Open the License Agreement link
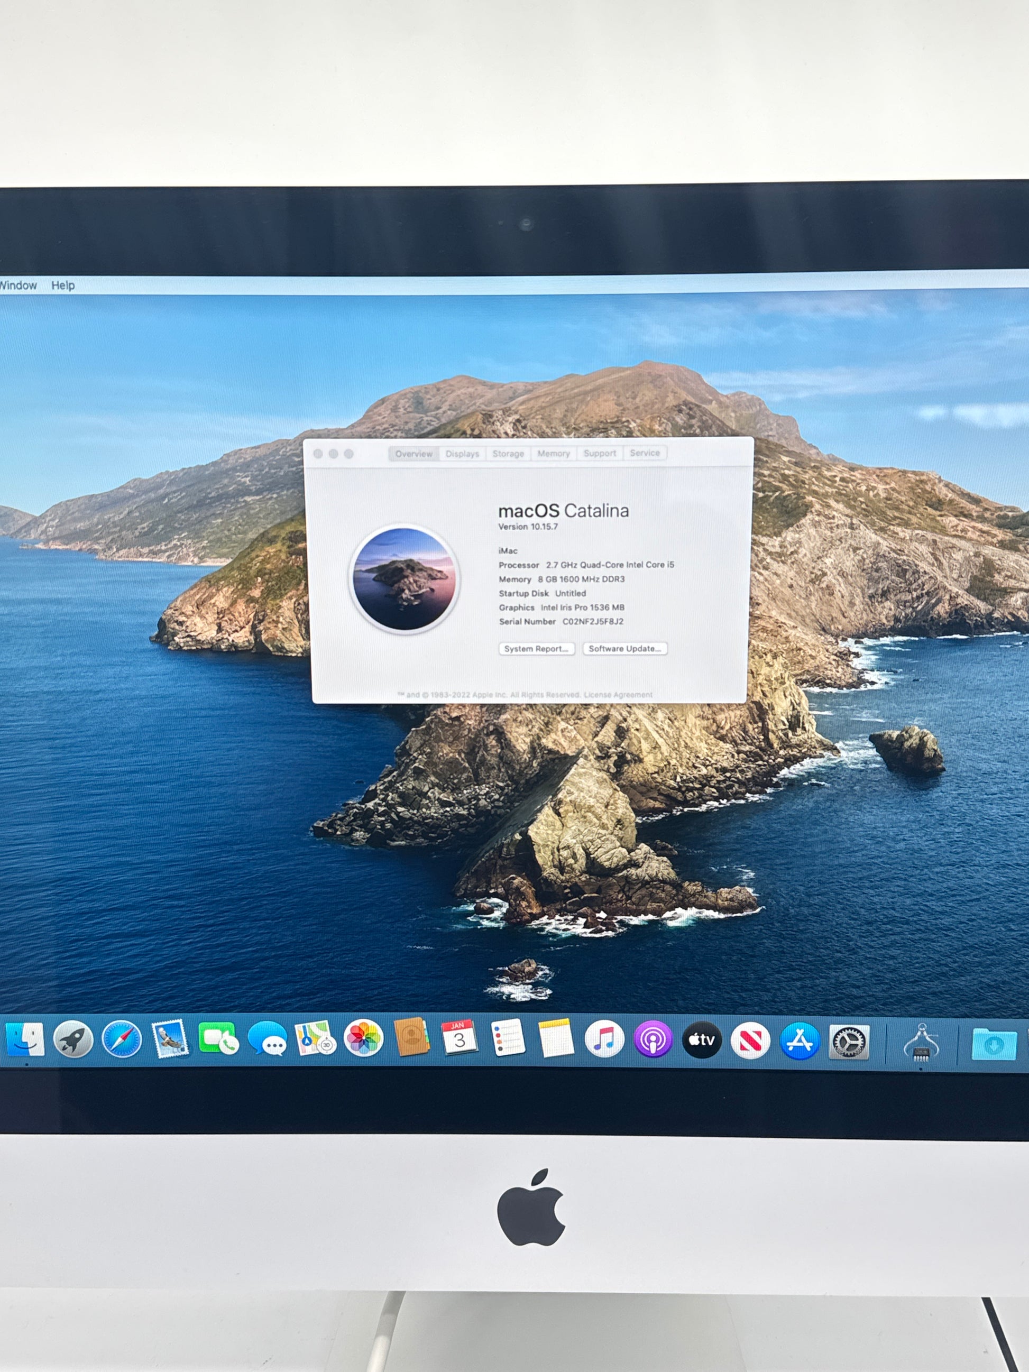1029x1372 pixels. [x=618, y=695]
